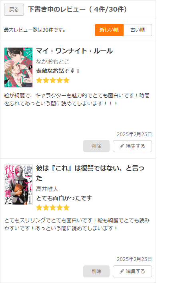The width and height of the screenshot is (192, 283).
Task: Delete the 高井唯人 book review draft
Action: point(96,271)
